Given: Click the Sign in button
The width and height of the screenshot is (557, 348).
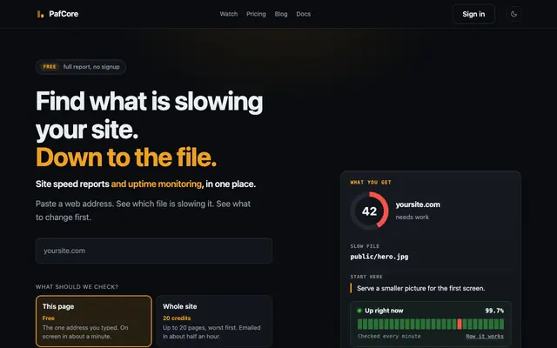Looking at the screenshot, I should click(473, 14).
